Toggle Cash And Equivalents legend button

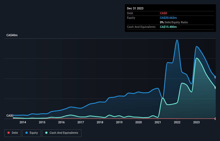(62, 133)
